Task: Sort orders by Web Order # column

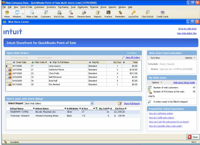Action: (x=39, y=62)
